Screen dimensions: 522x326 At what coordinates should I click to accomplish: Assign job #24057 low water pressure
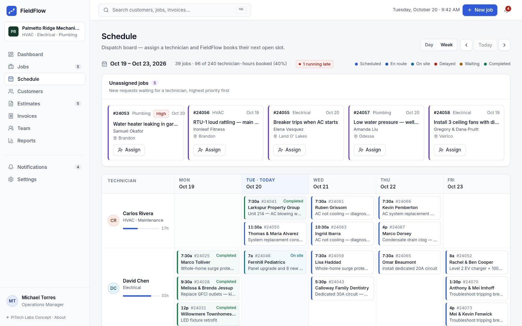pyautogui.click(x=370, y=150)
